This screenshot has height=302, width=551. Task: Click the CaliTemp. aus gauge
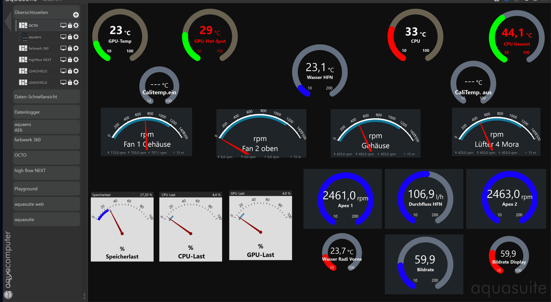tap(473, 82)
